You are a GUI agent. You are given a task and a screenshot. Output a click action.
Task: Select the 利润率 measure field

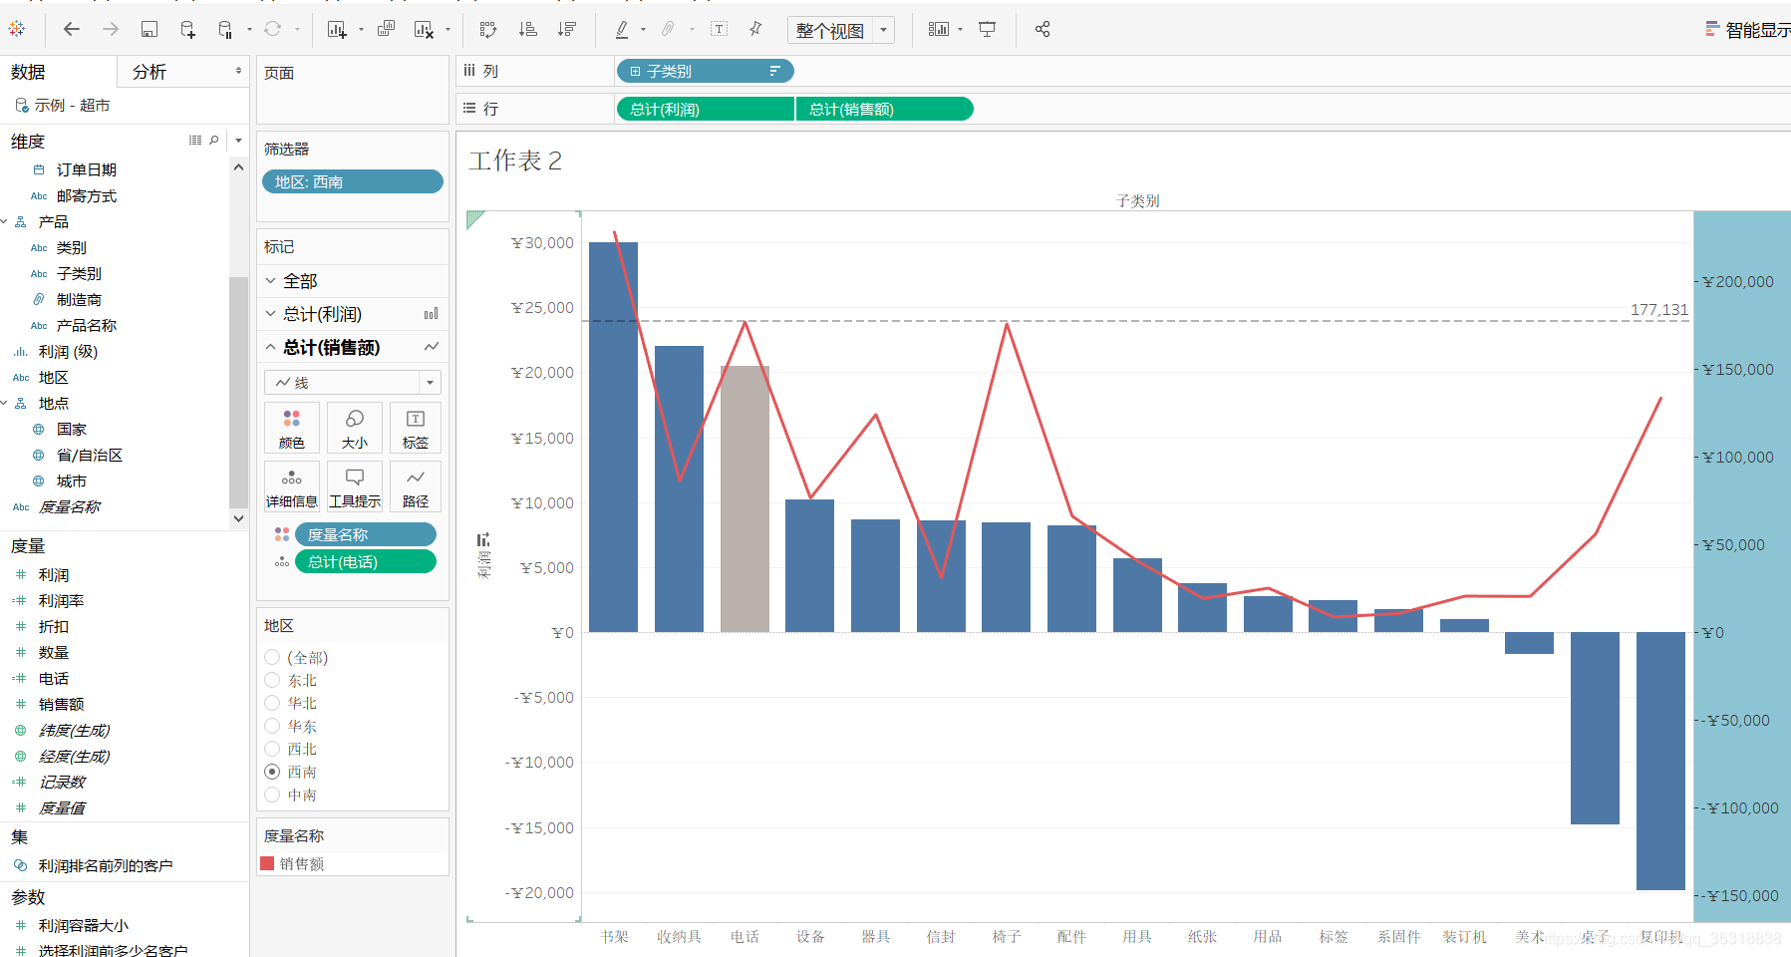point(61,600)
